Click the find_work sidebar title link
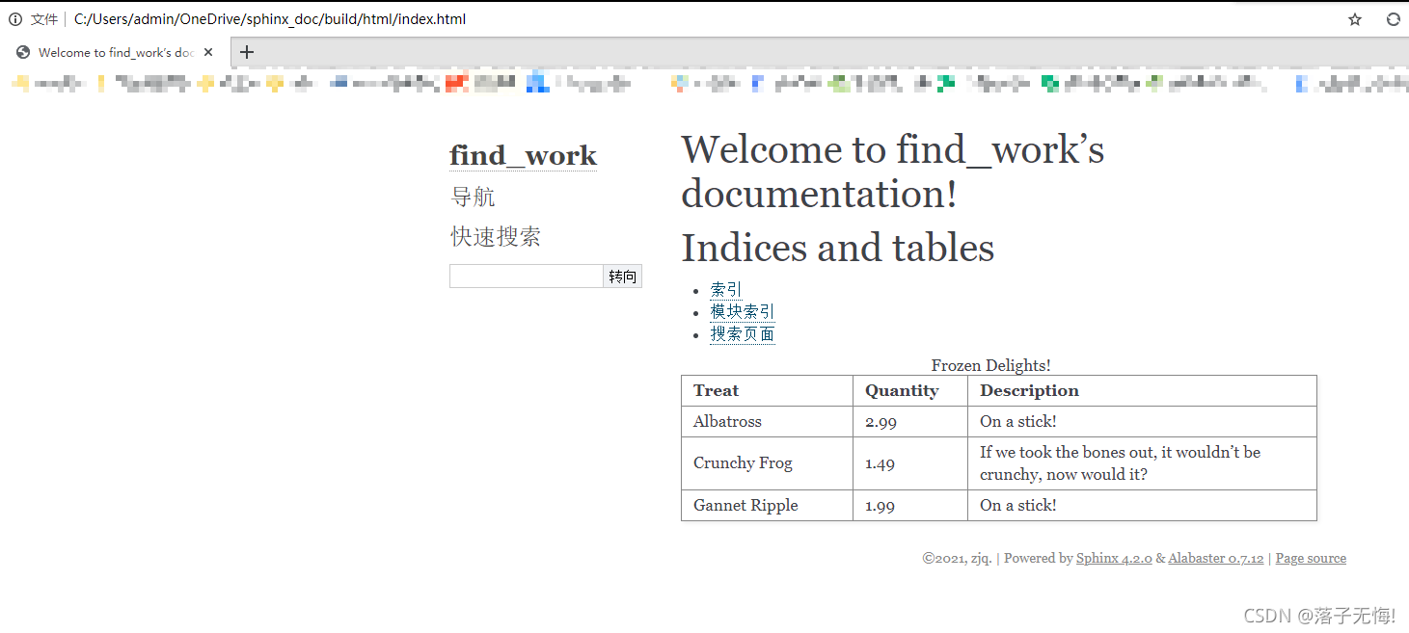Screen dimensions: 1409x633 (x=523, y=154)
